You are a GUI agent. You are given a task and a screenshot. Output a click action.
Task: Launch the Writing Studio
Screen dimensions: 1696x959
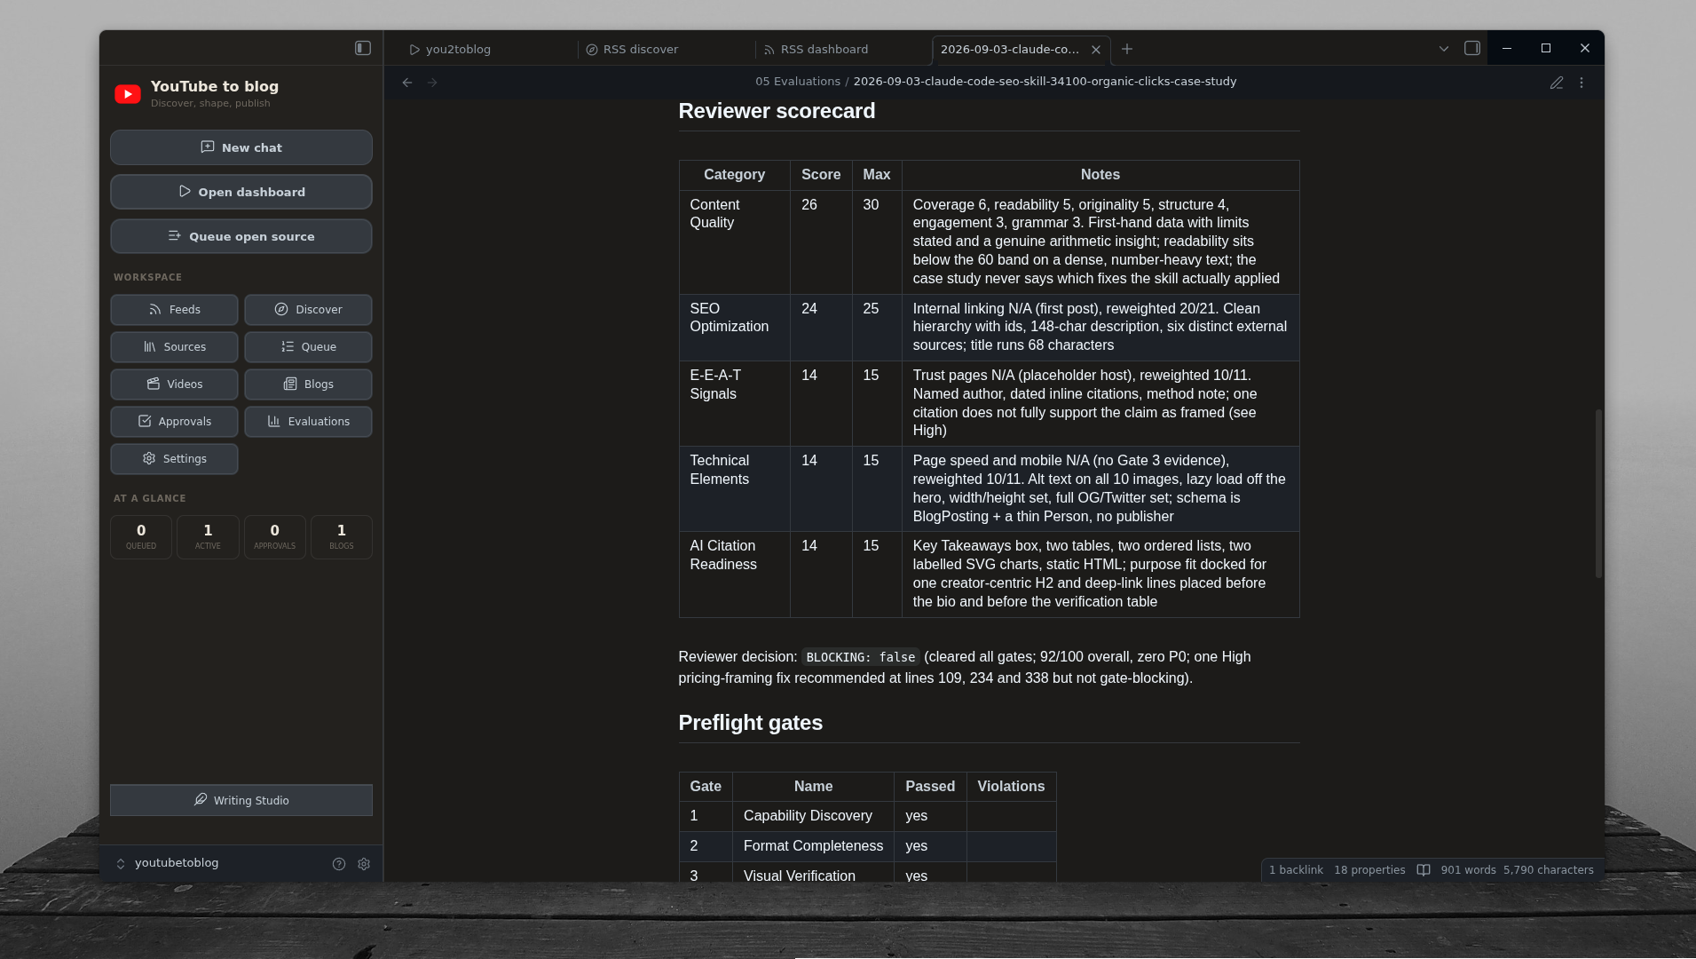point(241,800)
